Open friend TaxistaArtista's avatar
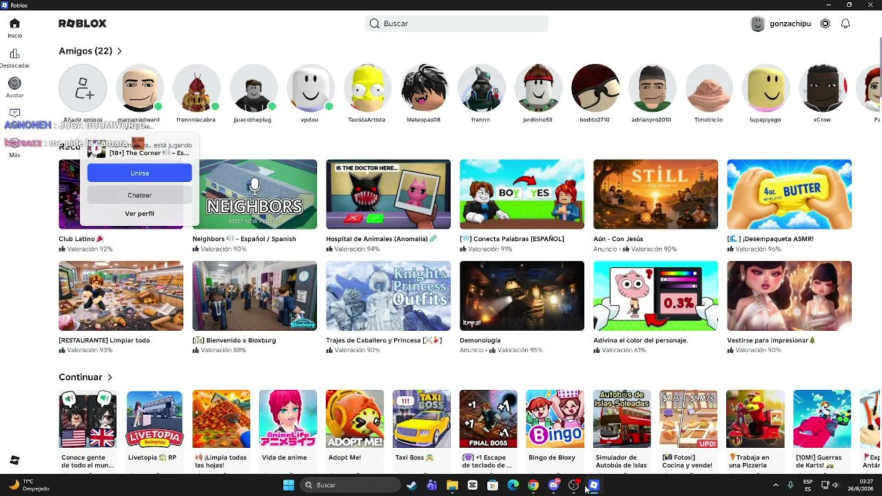This screenshot has height=496, width=882. pyautogui.click(x=367, y=88)
